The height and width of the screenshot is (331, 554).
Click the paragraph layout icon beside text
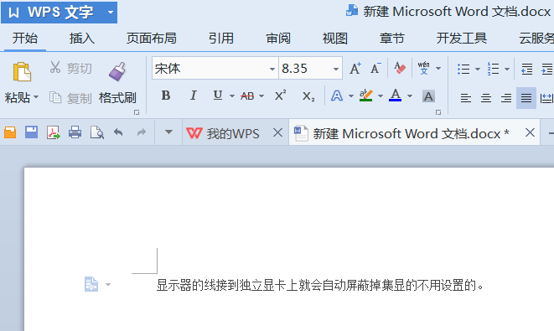(91, 284)
